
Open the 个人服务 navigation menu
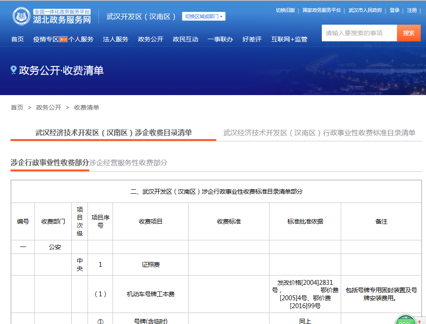click(81, 39)
